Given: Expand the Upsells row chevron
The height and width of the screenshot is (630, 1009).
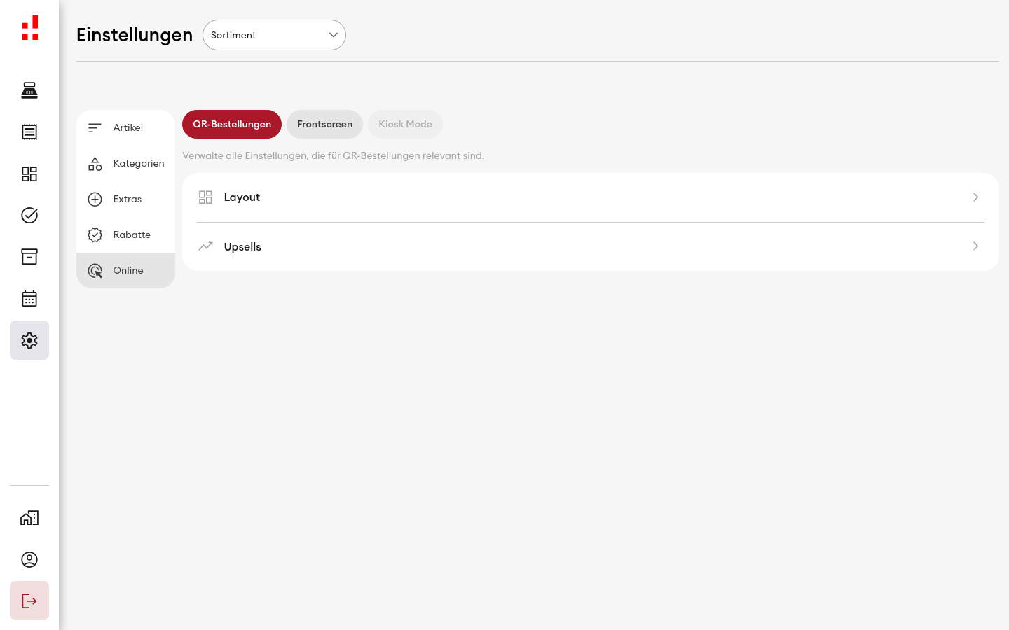Looking at the screenshot, I should pyautogui.click(x=975, y=246).
